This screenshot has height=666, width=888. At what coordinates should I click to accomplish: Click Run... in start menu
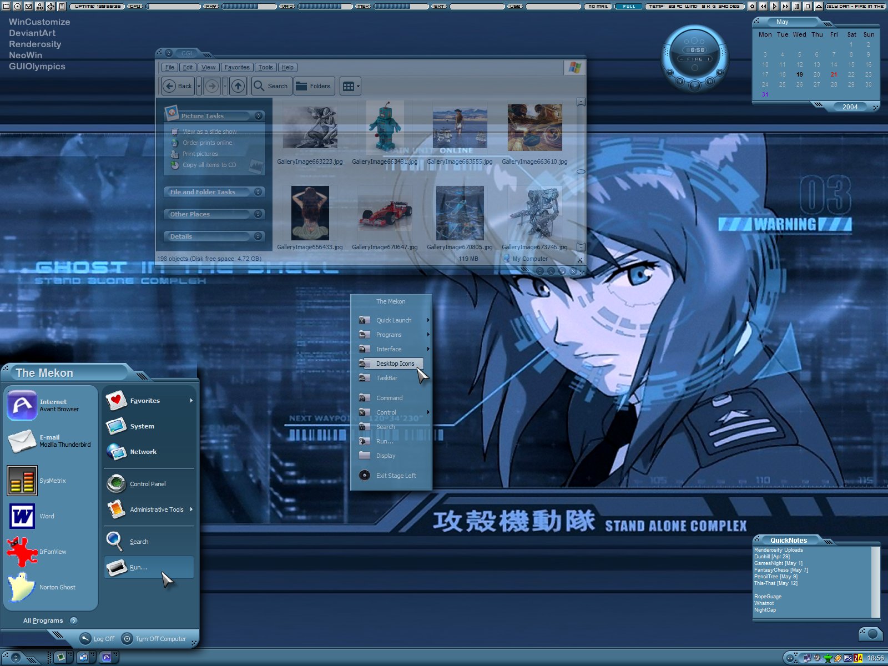149,567
